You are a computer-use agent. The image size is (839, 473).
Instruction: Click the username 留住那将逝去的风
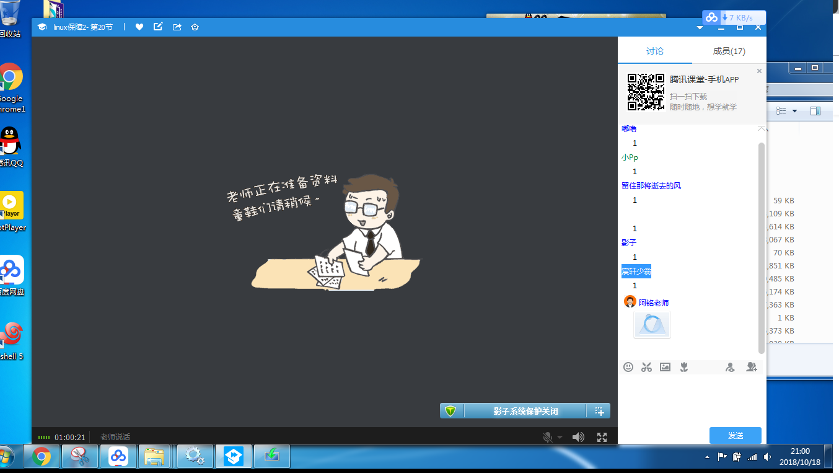coord(651,186)
